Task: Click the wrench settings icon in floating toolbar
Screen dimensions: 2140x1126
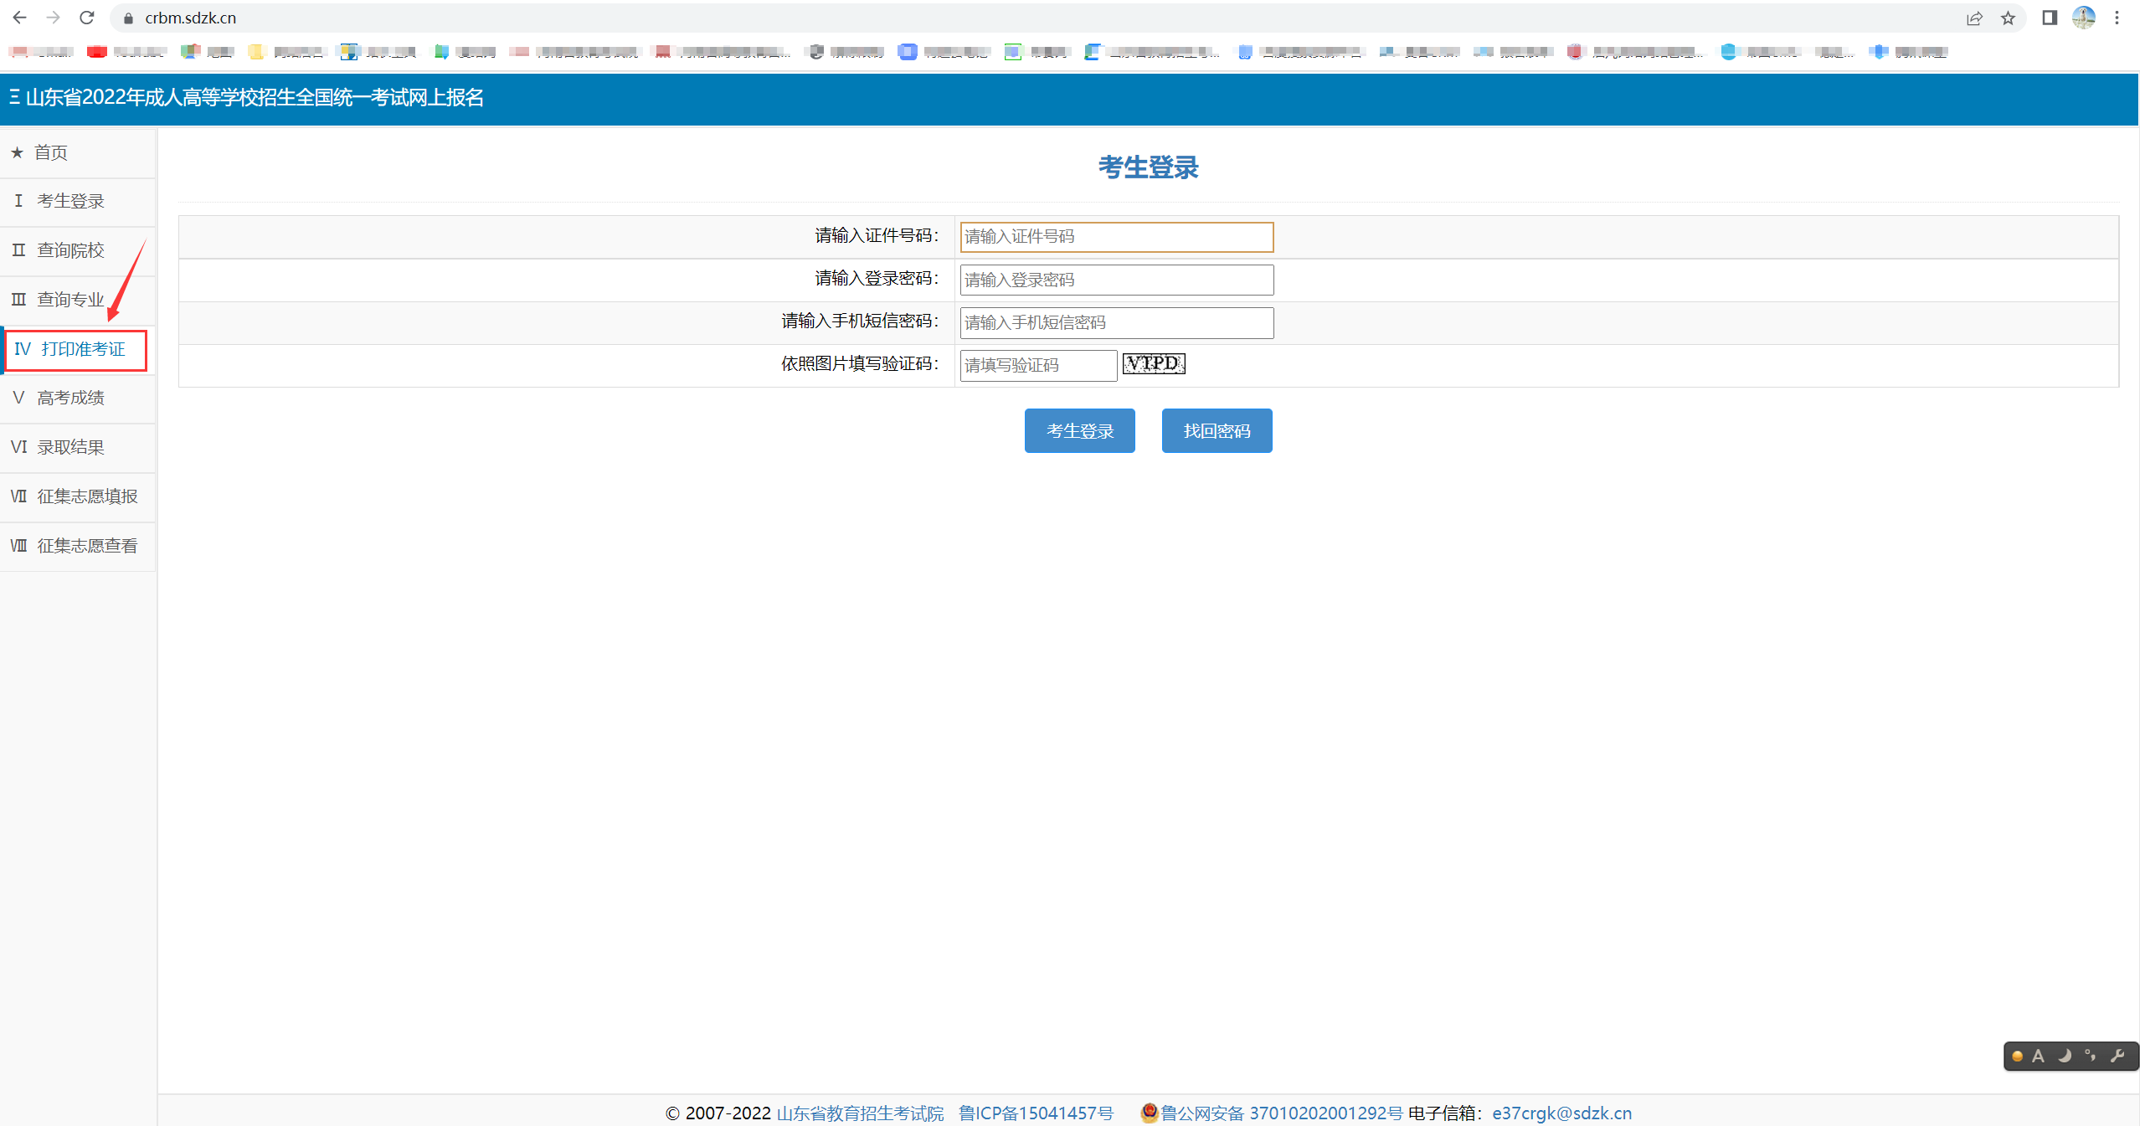Action: pyautogui.click(x=2117, y=1056)
